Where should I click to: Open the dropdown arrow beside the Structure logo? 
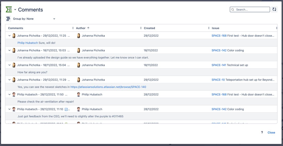pos(15,10)
